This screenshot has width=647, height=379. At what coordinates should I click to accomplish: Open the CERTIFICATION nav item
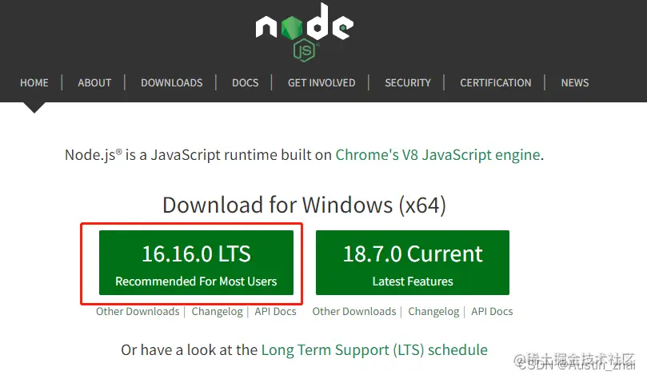coord(496,83)
